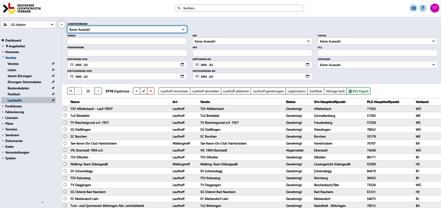This screenshot has width=441, height=208.
Task: Select the row button for SG Deißlingen
Action: (65, 129)
